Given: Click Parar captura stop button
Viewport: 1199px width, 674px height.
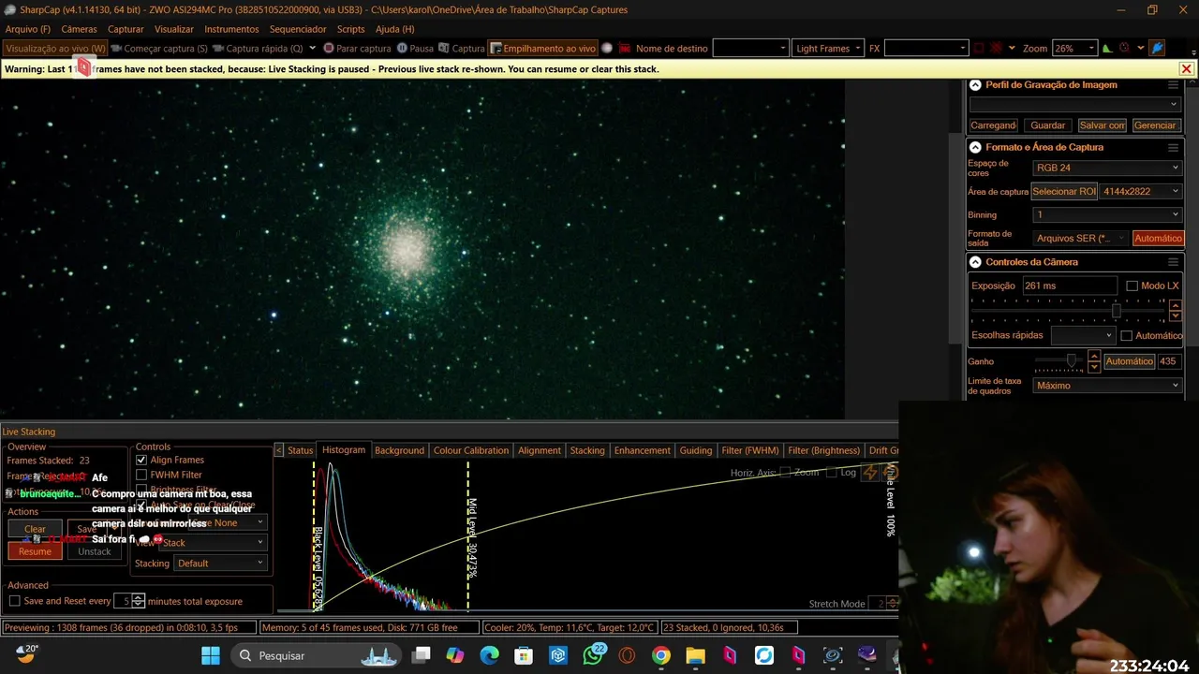Looking at the screenshot, I should [x=357, y=49].
